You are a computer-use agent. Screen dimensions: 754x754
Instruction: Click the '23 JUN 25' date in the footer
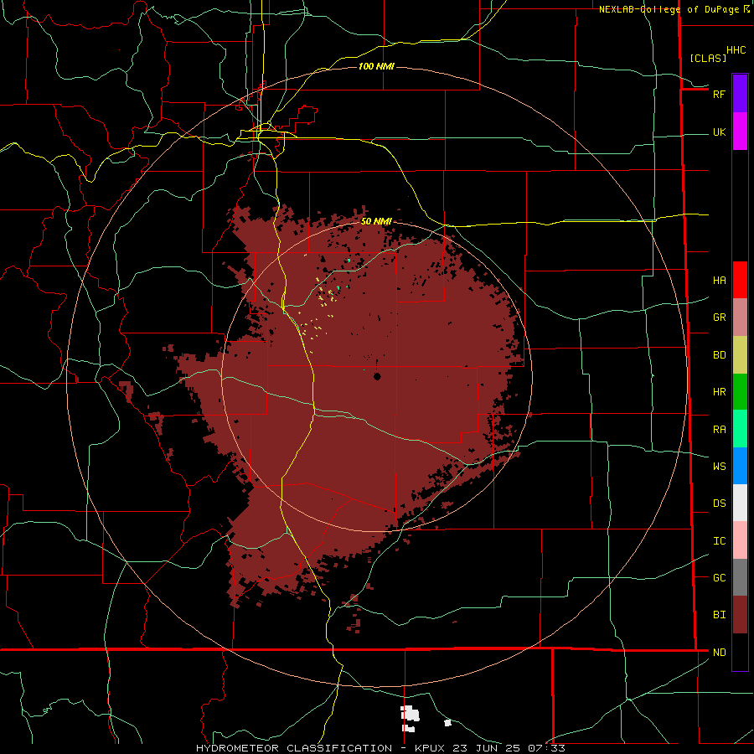(487, 748)
